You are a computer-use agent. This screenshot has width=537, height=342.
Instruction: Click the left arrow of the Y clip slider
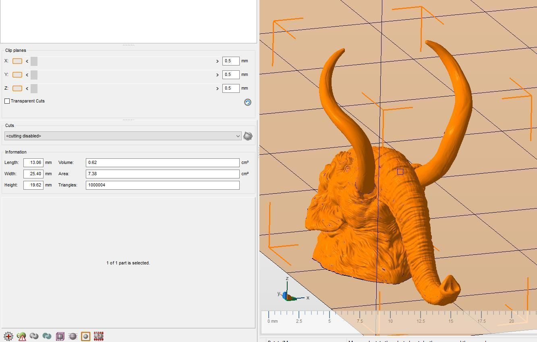pyautogui.click(x=27, y=75)
